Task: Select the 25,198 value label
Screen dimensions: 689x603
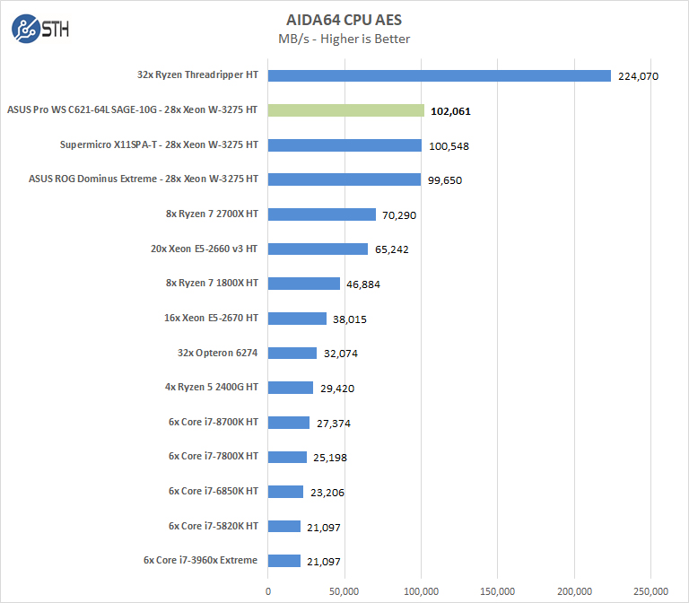Action: coord(330,458)
